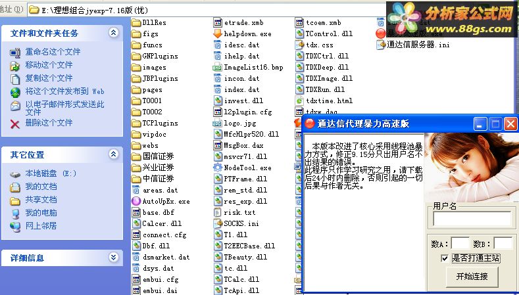Image resolution: width=519 pixels, height=295 pixels.
Task: Select the file named index.dat
Action: click(241, 89)
